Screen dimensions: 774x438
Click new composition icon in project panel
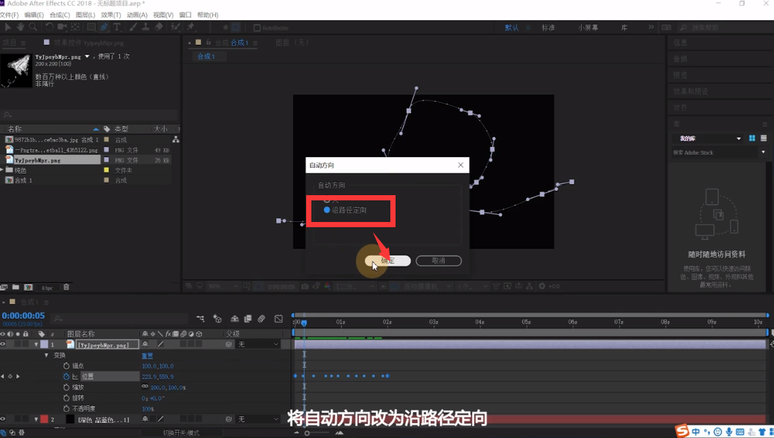coord(28,288)
